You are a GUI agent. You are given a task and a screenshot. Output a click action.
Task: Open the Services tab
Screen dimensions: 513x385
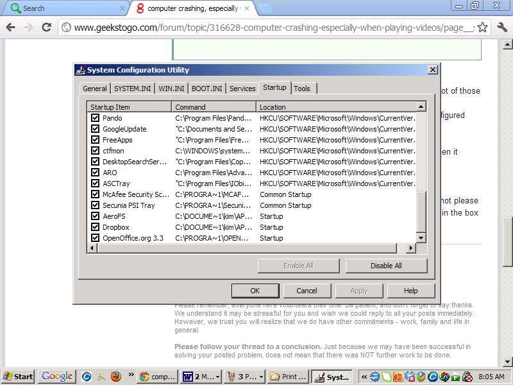point(242,89)
